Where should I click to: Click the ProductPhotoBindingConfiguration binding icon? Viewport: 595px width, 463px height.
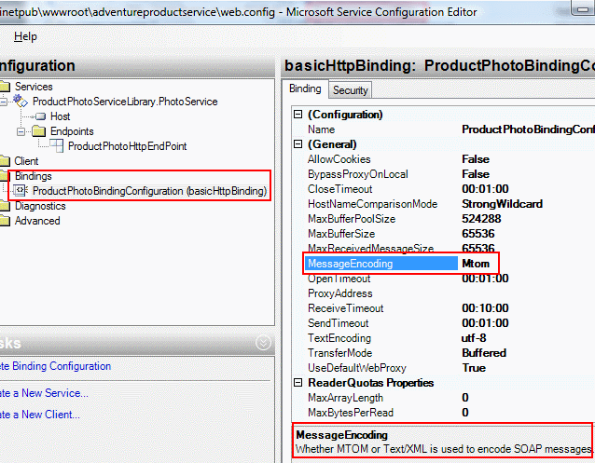pos(22,191)
